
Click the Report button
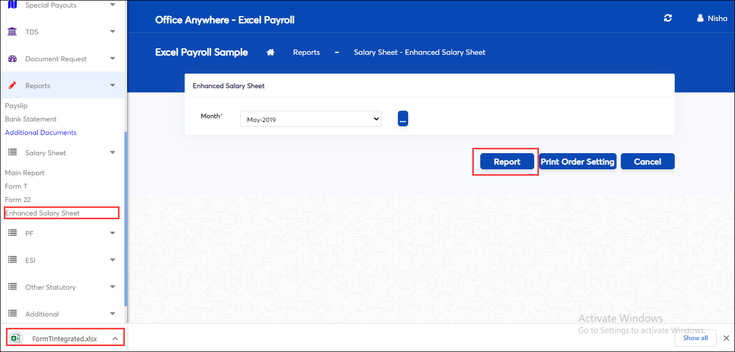tap(507, 161)
